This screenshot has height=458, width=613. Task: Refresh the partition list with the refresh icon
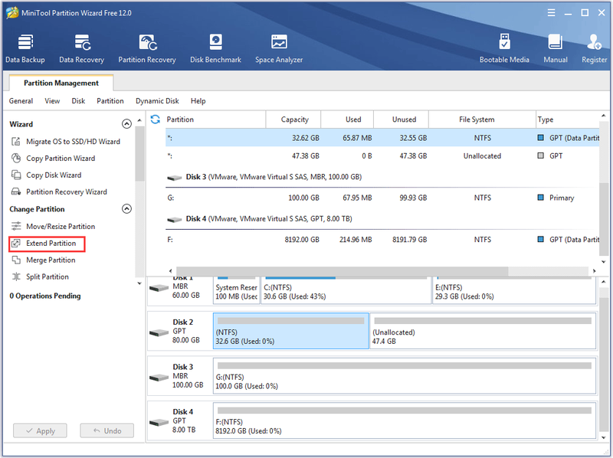pyautogui.click(x=156, y=119)
